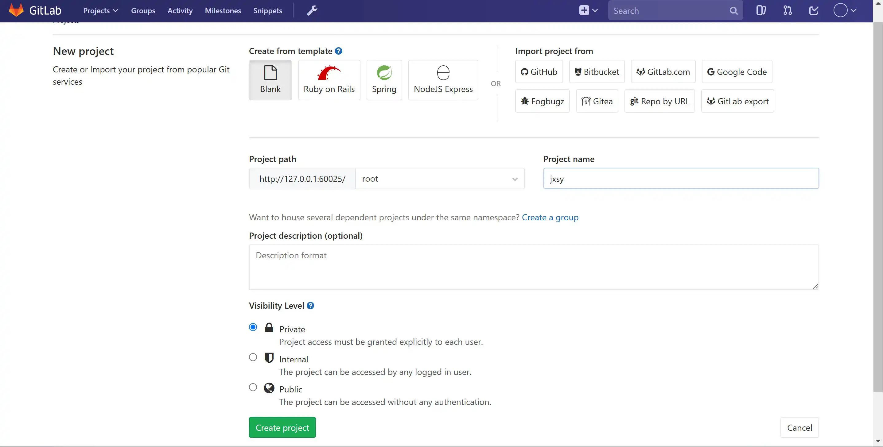Import using Repo by URL

point(659,101)
